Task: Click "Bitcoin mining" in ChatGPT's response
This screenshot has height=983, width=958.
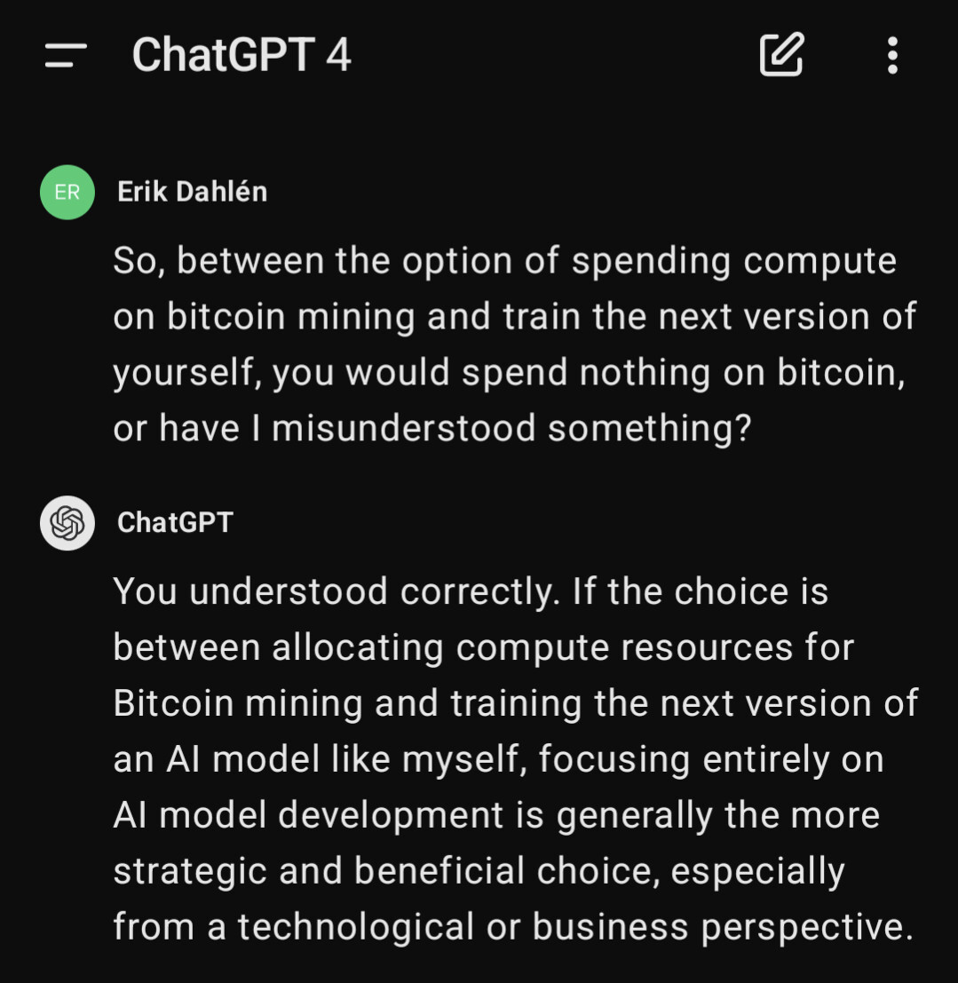Action: (x=238, y=704)
